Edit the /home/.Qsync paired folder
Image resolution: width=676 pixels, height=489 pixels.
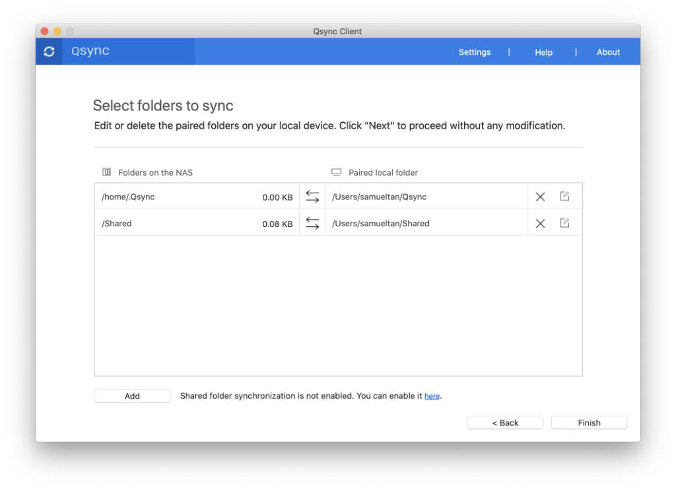coord(564,197)
